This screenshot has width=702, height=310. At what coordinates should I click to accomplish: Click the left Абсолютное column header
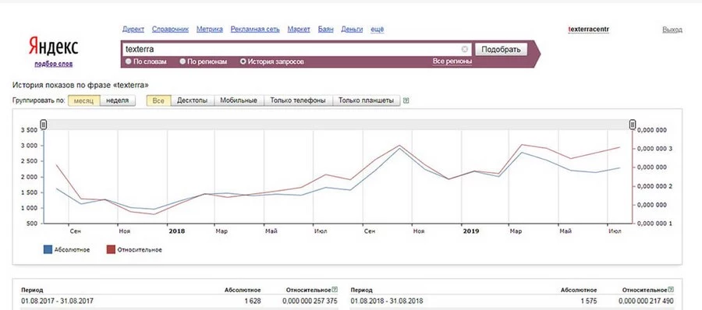[x=243, y=291]
